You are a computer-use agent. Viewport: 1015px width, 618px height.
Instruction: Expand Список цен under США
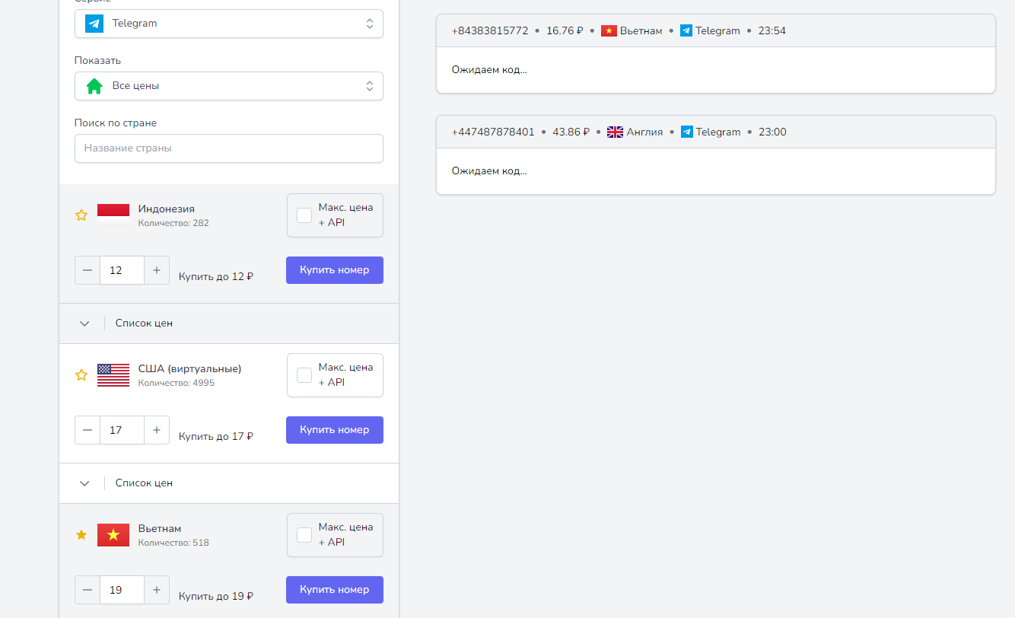coord(229,483)
